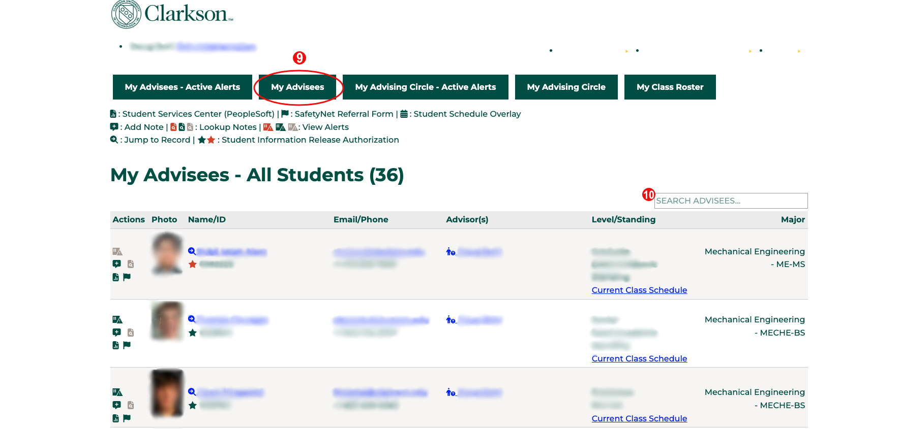Screen dimensions: 899x429
Task: Click the third student's photo thumbnail
Action: coord(167,393)
